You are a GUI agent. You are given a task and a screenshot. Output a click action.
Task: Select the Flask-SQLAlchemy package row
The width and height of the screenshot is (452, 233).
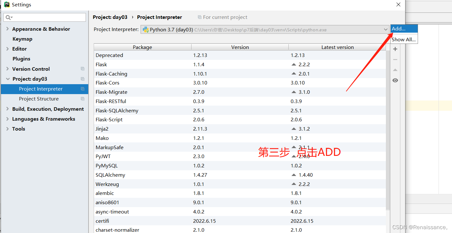pyautogui.click(x=240, y=110)
